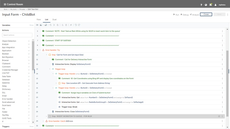
Task: Click the greyed-out Save button
Action: click(219, 14)
